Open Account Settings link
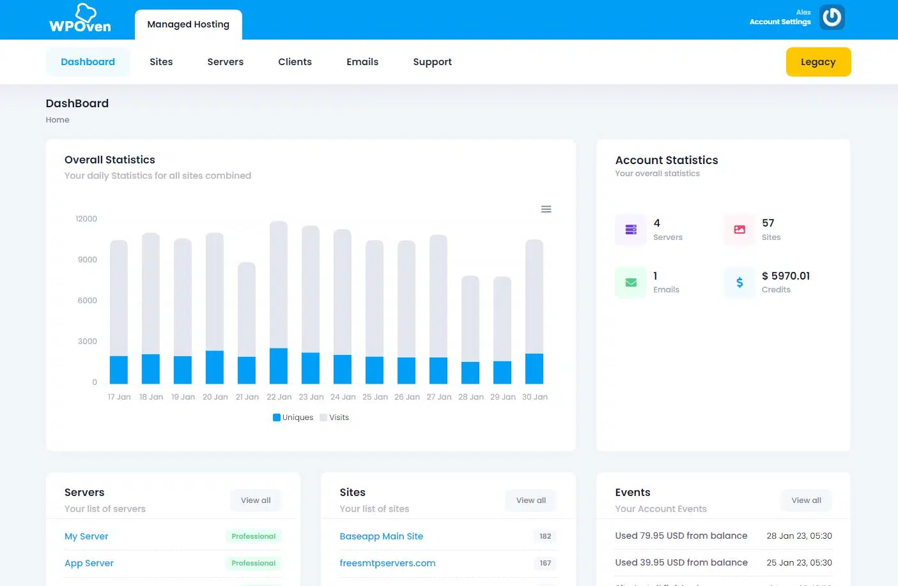Screen dimensions: 898x586 (780, 22)
